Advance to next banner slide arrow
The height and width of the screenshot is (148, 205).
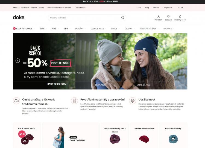click(x=183, y=60)
